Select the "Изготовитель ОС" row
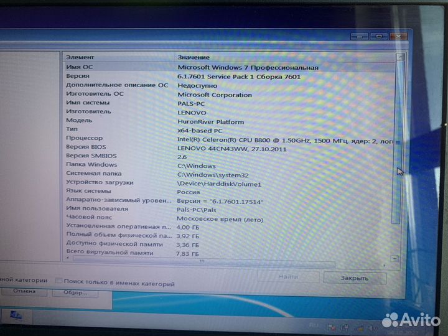 230,94
